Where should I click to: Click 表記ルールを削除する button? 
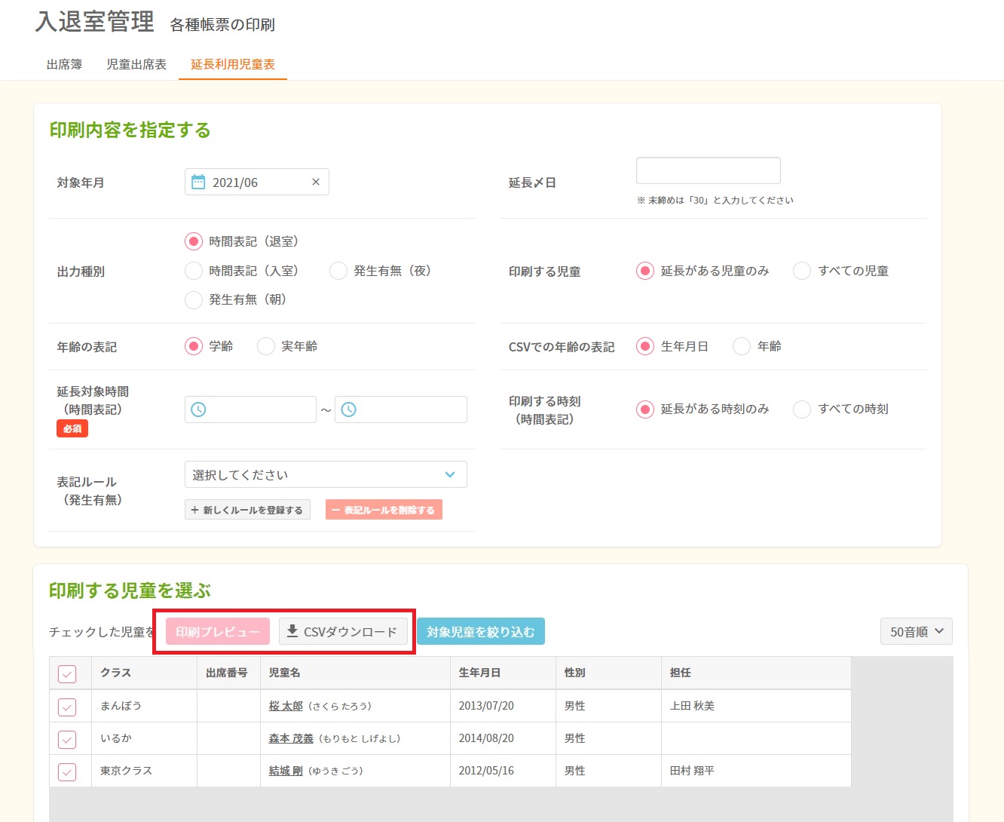(x=384, y=510)
